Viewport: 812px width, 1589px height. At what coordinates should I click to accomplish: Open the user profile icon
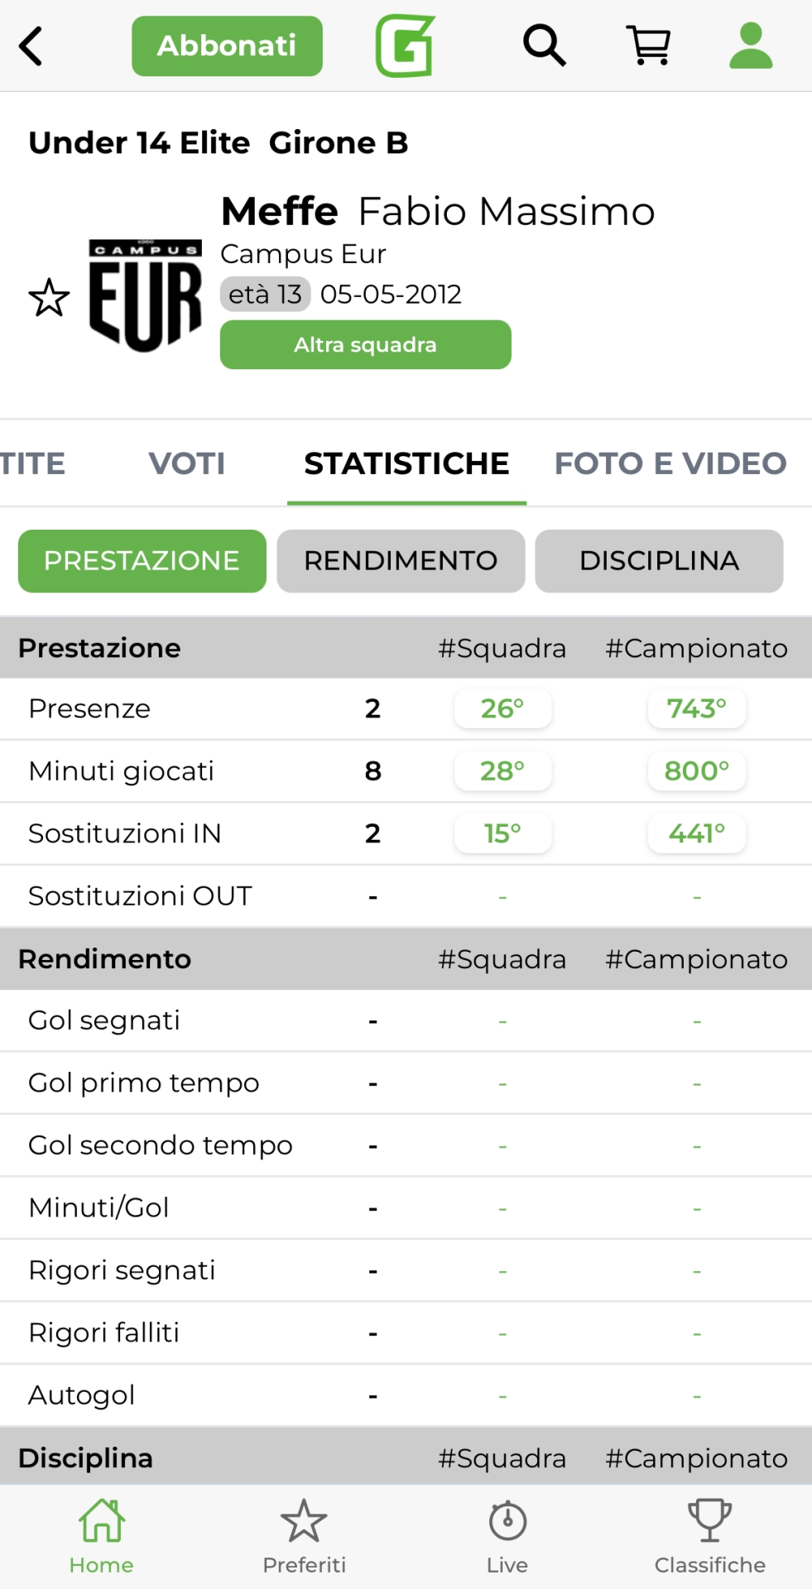point(751,46)
